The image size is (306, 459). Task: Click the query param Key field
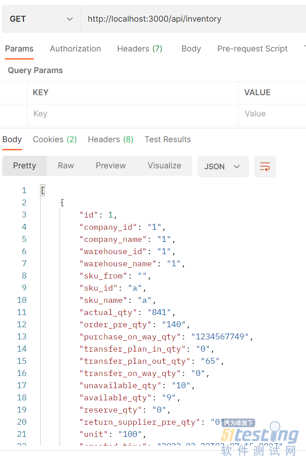pos(133,114)
